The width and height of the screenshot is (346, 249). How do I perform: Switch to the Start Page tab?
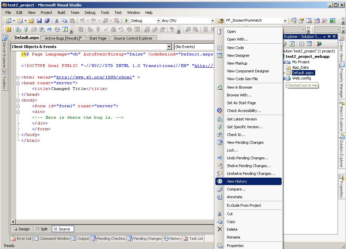98,38
